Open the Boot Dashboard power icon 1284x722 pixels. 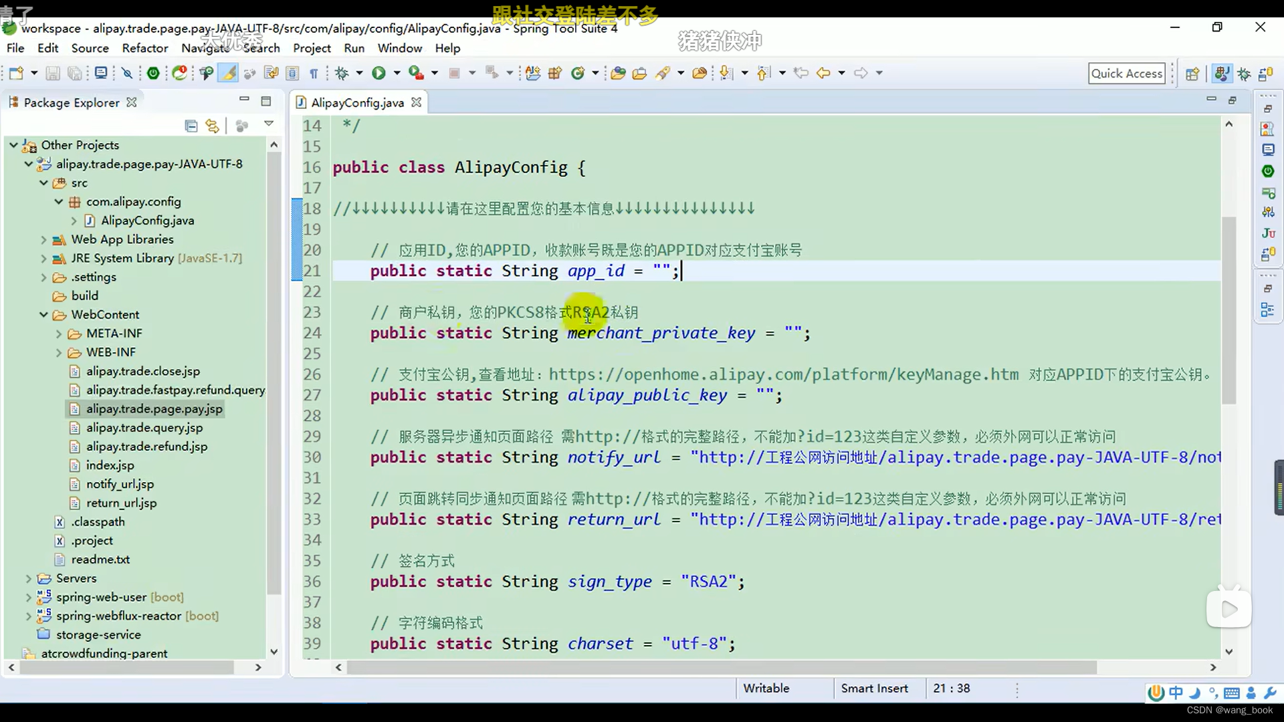[x=153, y=73]
